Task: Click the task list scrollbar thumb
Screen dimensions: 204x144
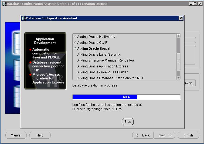Action: pyautogui.click(x=179, y=62)
